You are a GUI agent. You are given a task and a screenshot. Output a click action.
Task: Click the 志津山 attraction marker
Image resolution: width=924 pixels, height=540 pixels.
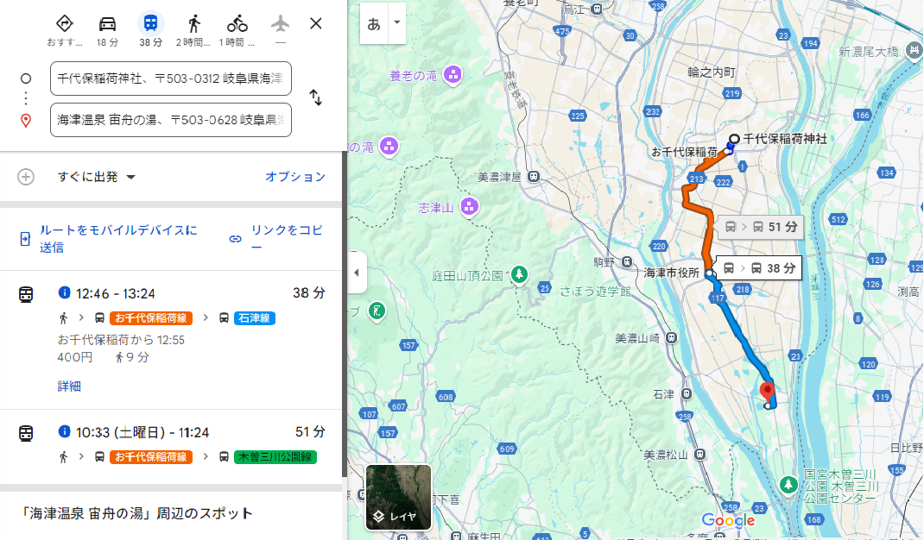click(x=470, y=207)
